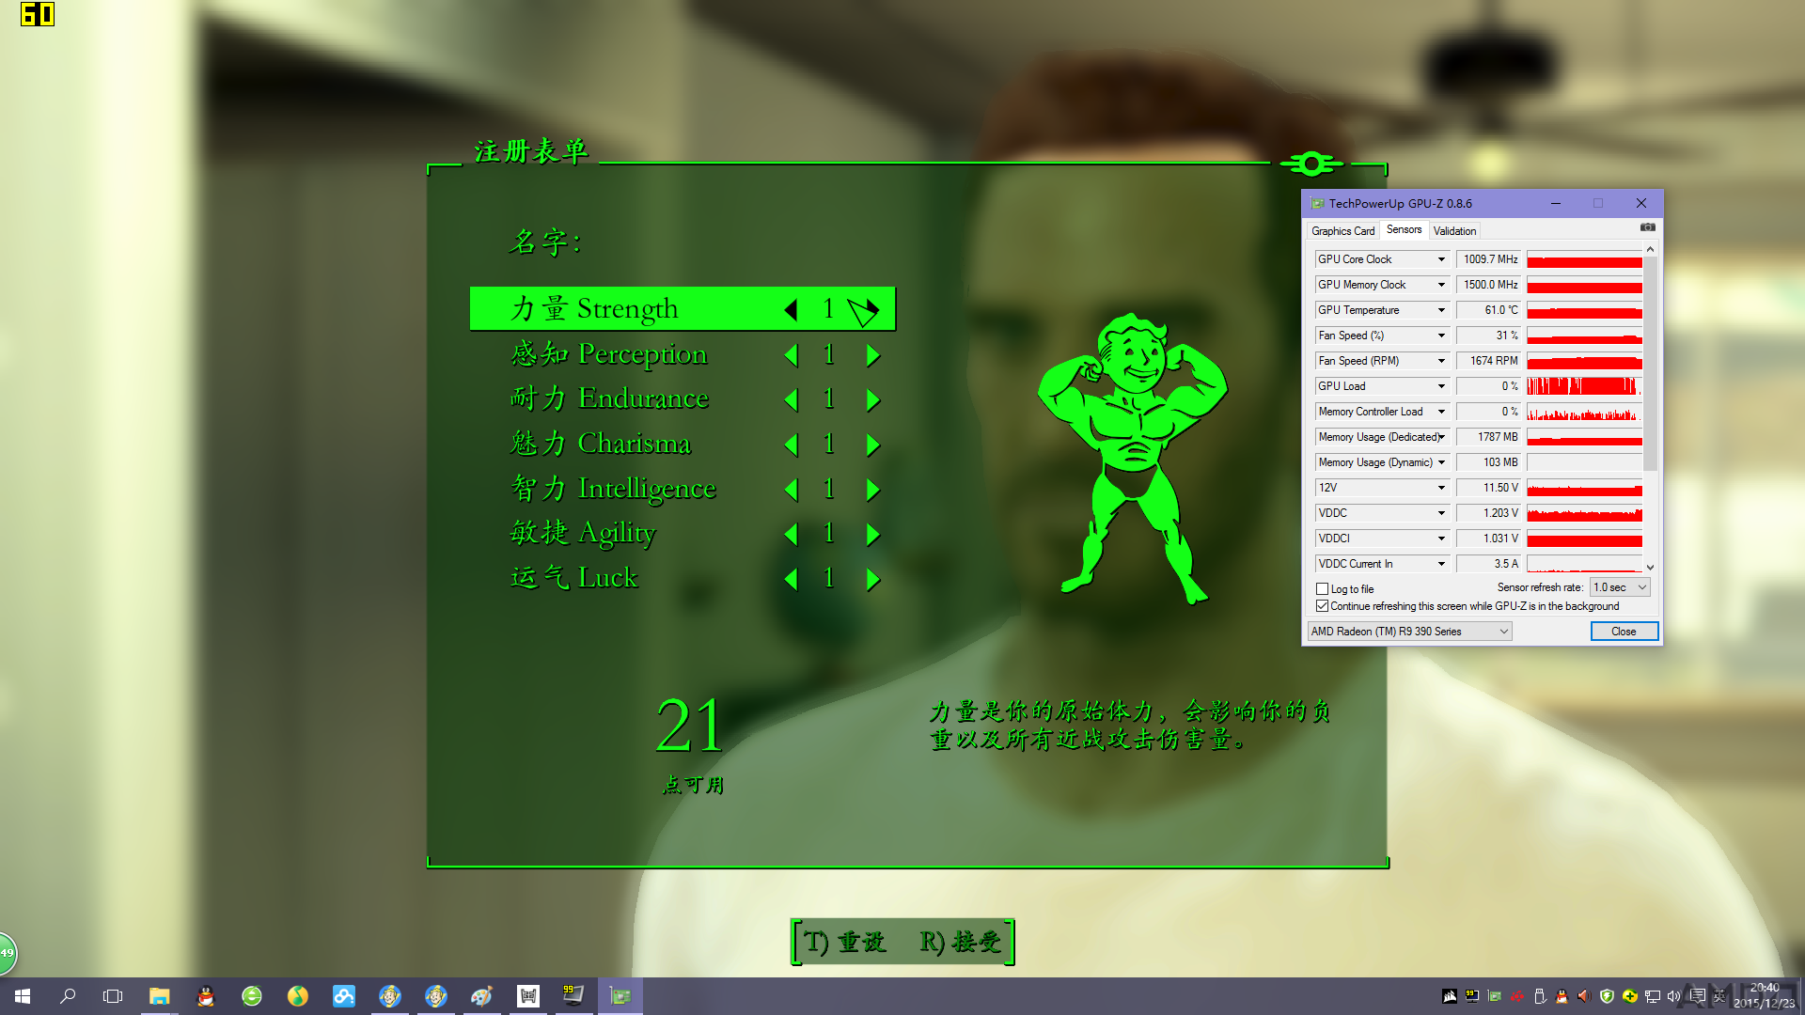This screenshot has width=1805, height=1015.
Task: Click the GPU-Z sensor list scrollbar
Action: click(x=1650, y=362)
